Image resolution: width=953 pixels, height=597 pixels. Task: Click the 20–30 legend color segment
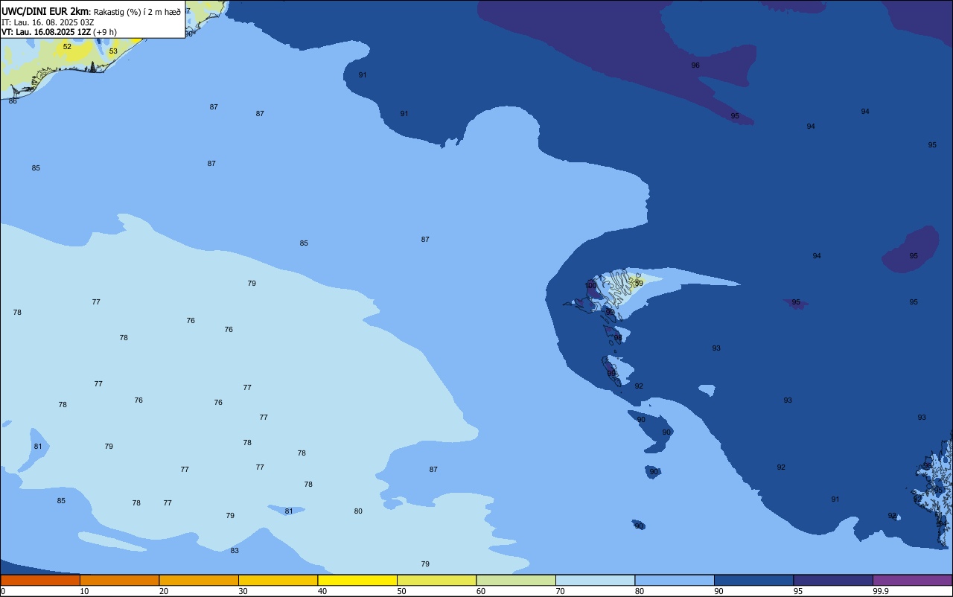(x=199, y=580)
